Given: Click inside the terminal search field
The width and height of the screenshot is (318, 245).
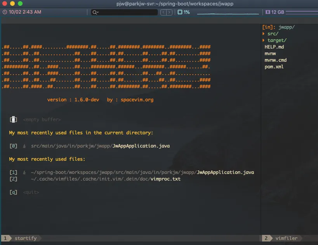Looking at the screenshot, I should (128, 12).
